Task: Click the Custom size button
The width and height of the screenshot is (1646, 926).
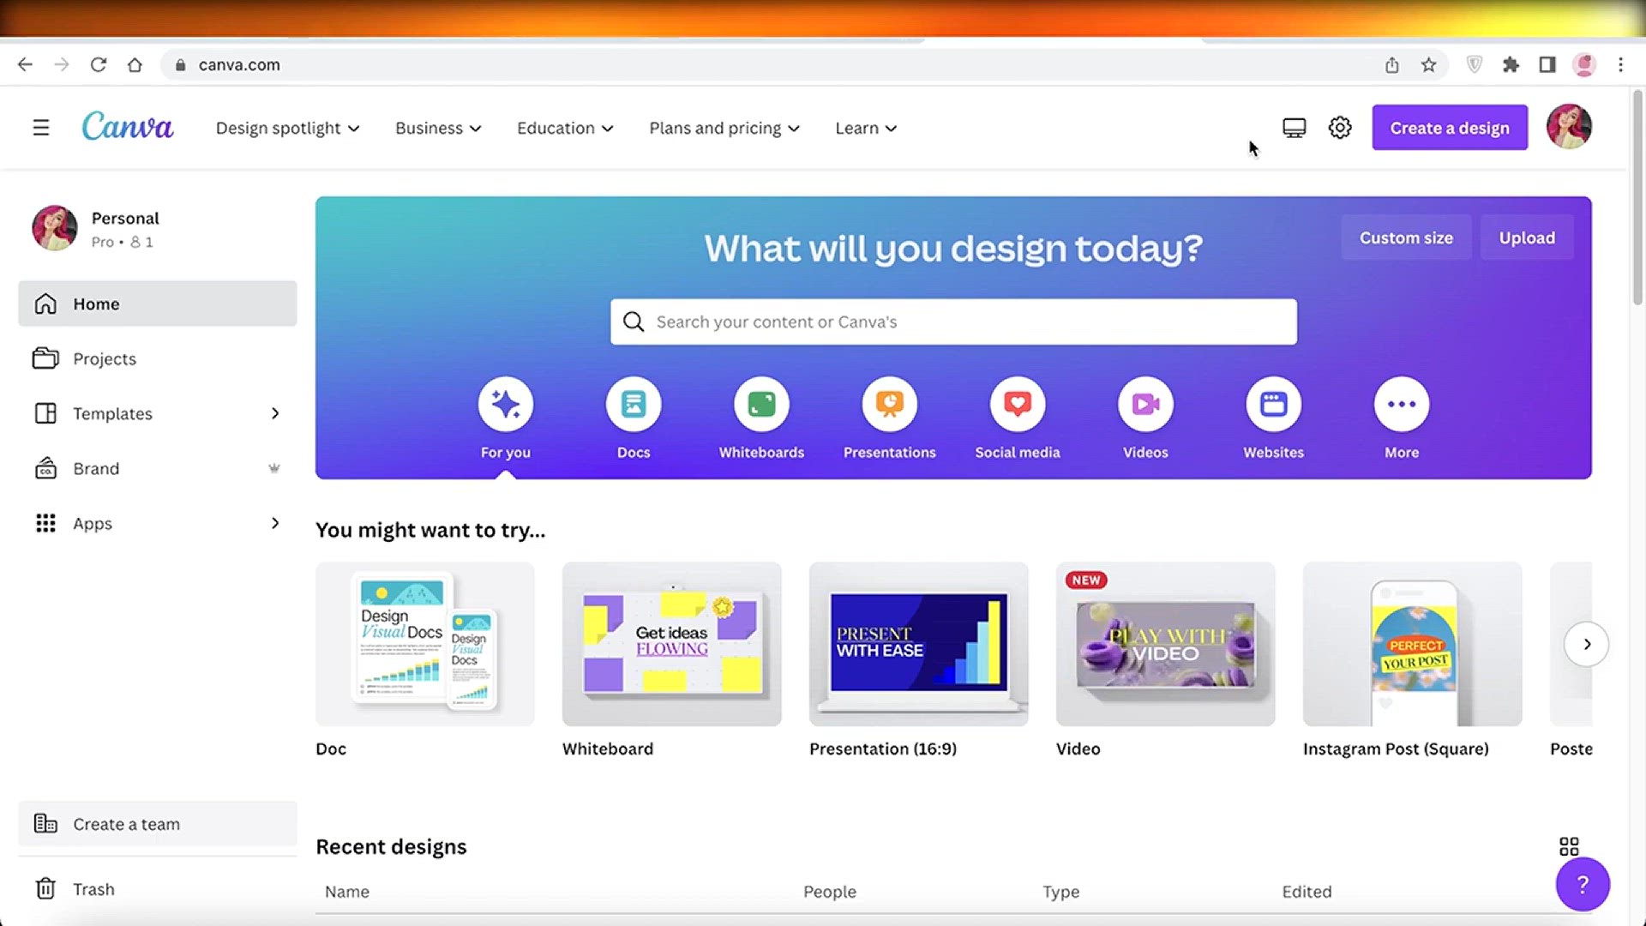Action: [x=1406, y=238]
